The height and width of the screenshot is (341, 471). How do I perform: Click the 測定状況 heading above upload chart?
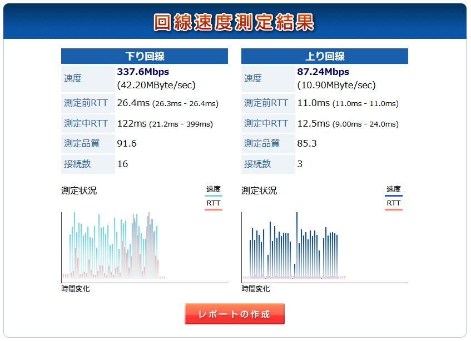[259, 190]
